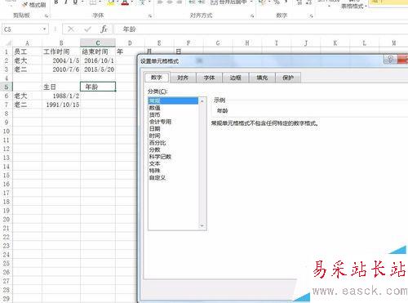Select 日期 in the category list

(173, 128)
